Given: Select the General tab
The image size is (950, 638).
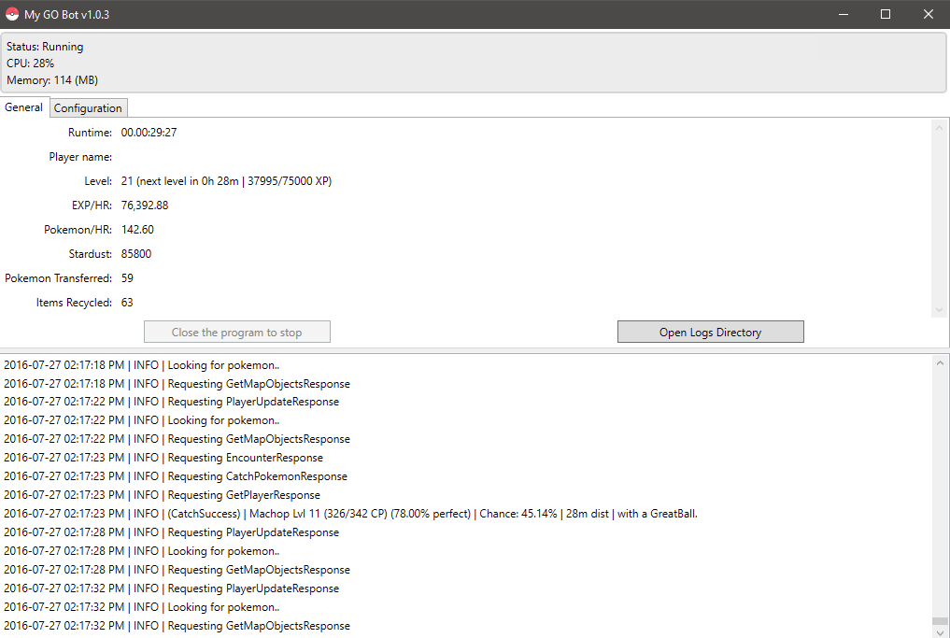Looking at the screenshot, I should (x=23, y=107).
